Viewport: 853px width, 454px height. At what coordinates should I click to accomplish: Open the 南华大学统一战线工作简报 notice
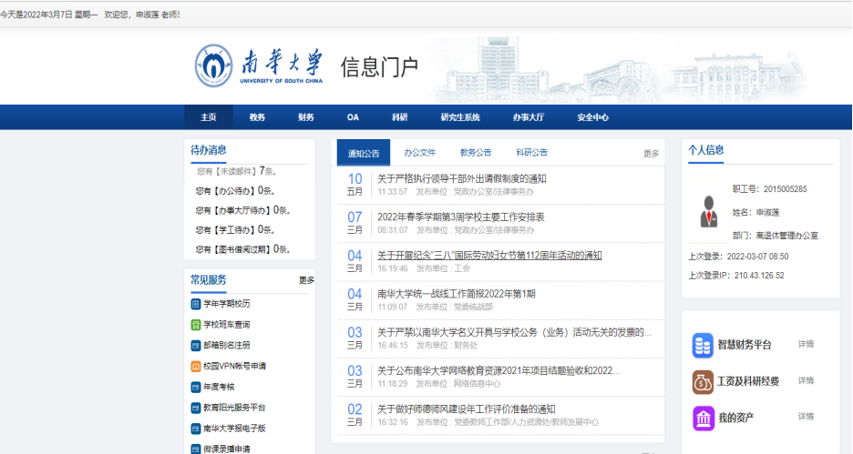pos(456,294)
